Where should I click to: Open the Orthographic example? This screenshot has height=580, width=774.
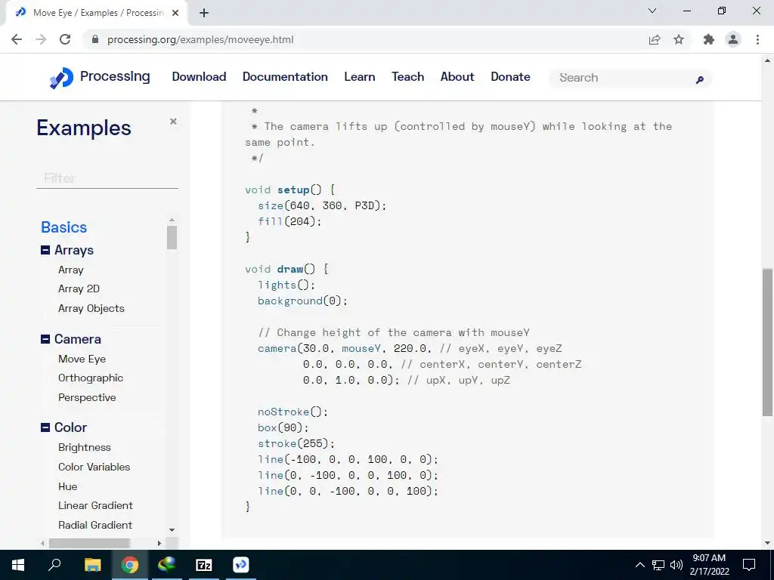pos(91,378)
